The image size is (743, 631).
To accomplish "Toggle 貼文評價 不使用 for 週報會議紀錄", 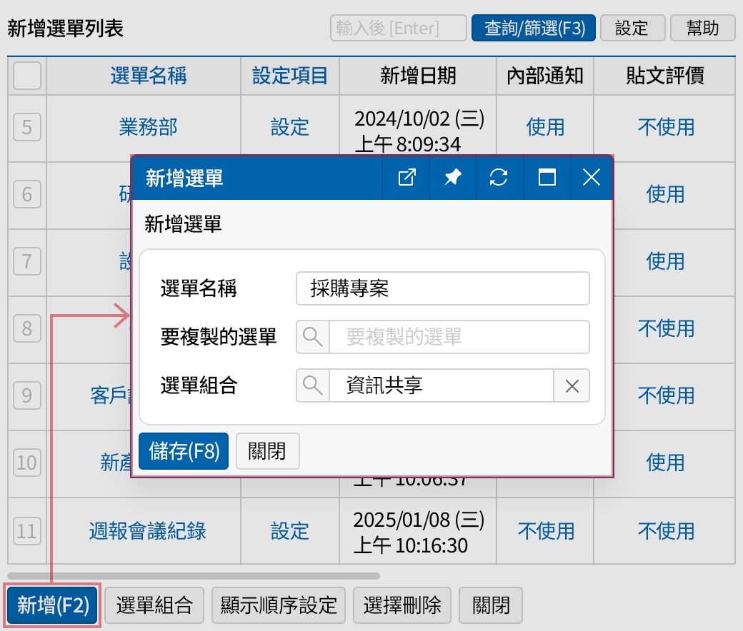I will [x=665, y=531].
